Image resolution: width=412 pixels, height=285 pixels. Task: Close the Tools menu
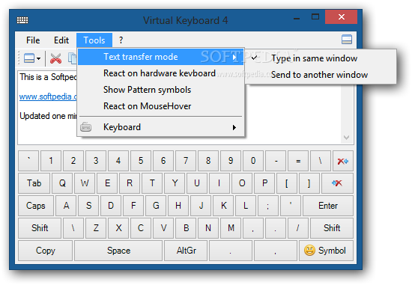pyautogui.click(x=94, y=40)
